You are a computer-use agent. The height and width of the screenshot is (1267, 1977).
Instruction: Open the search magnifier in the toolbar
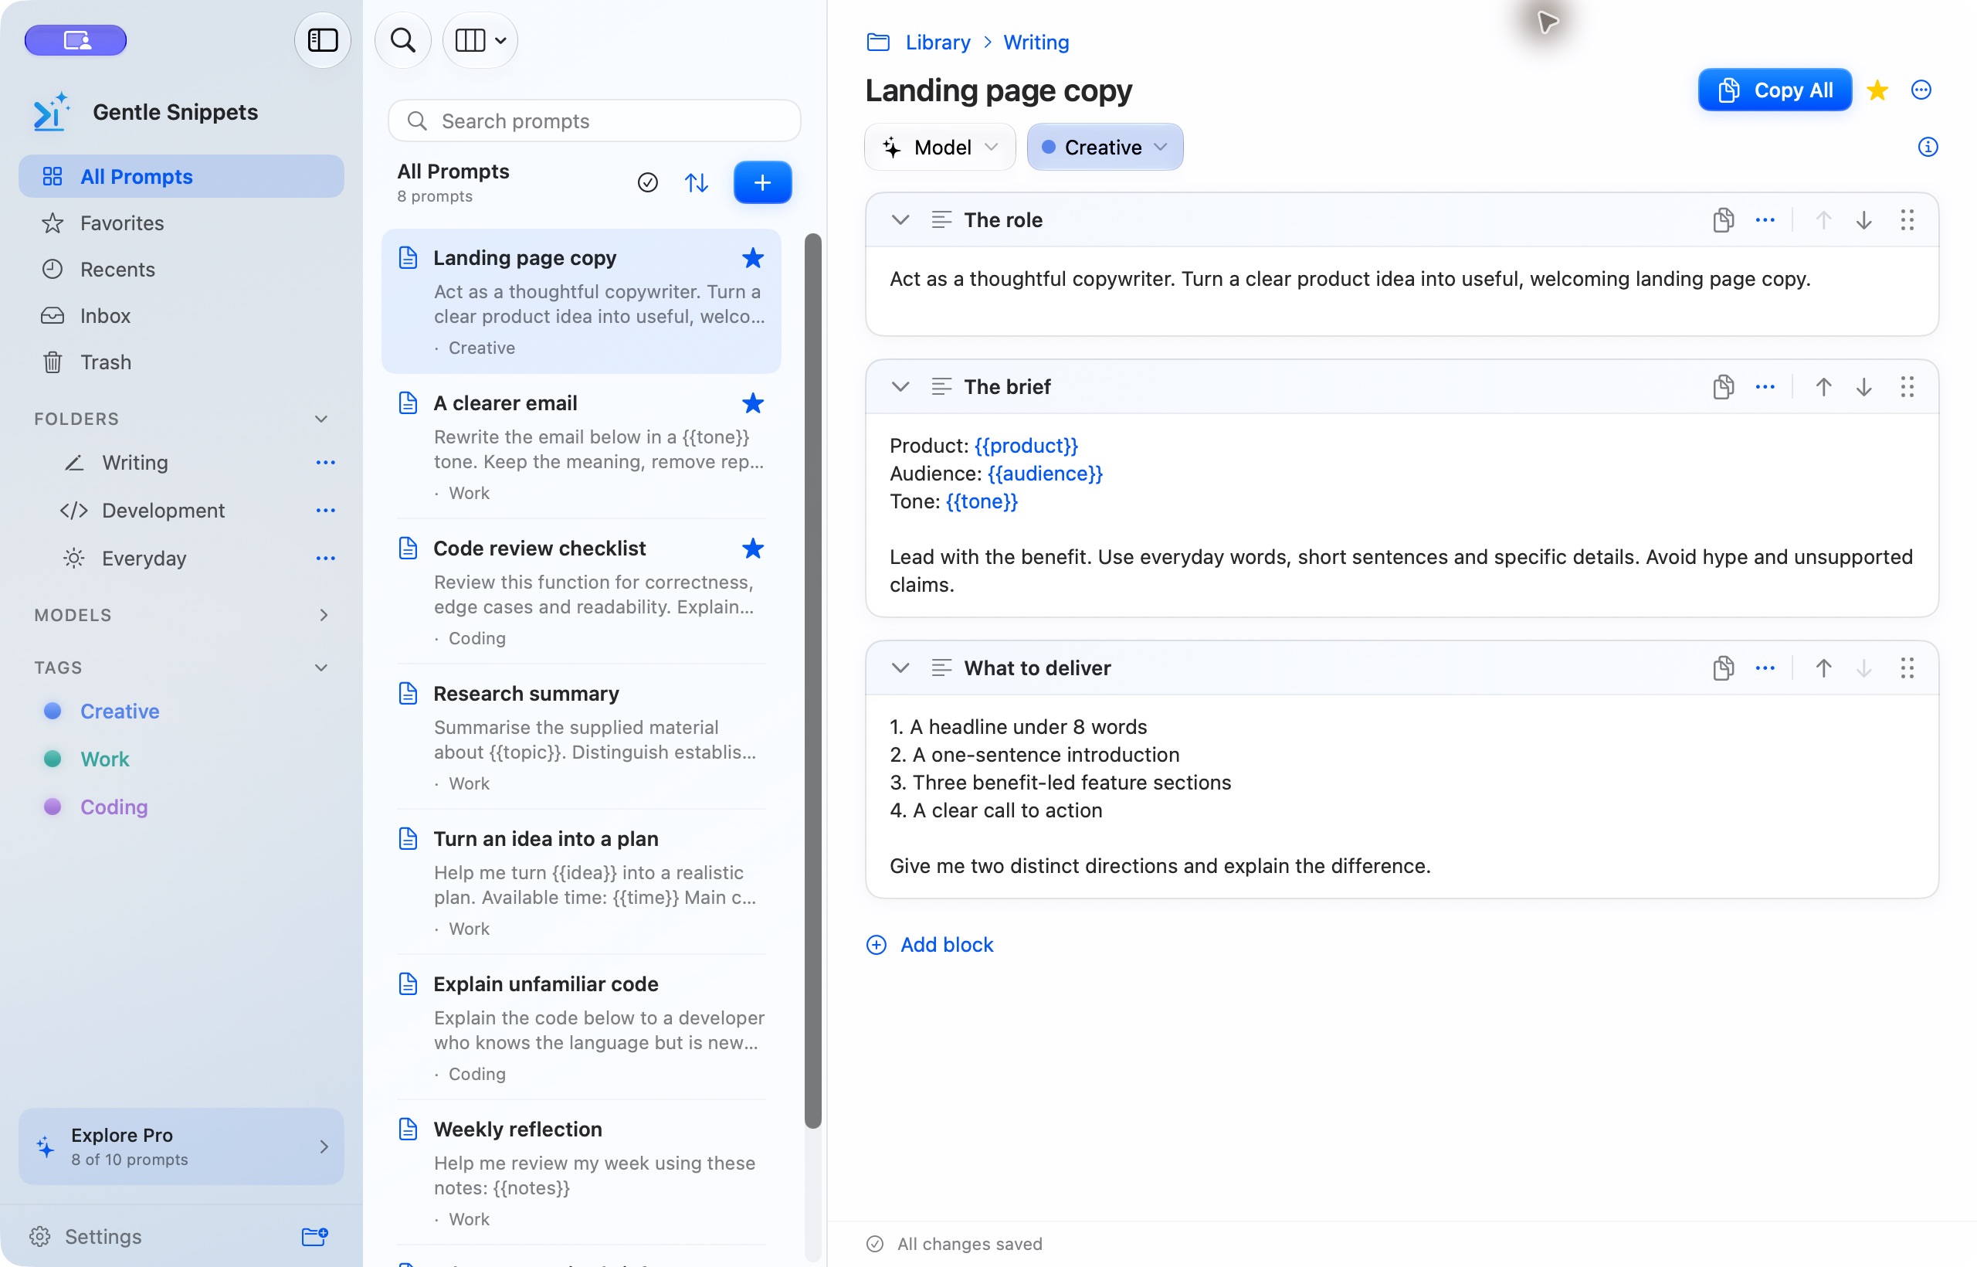click(403, 39)
